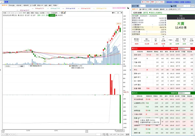Click the 2026/02/05 date marker on time axis
Image resolution: width=195 pixels, height=136 pixels.
(x=120, y=131)
